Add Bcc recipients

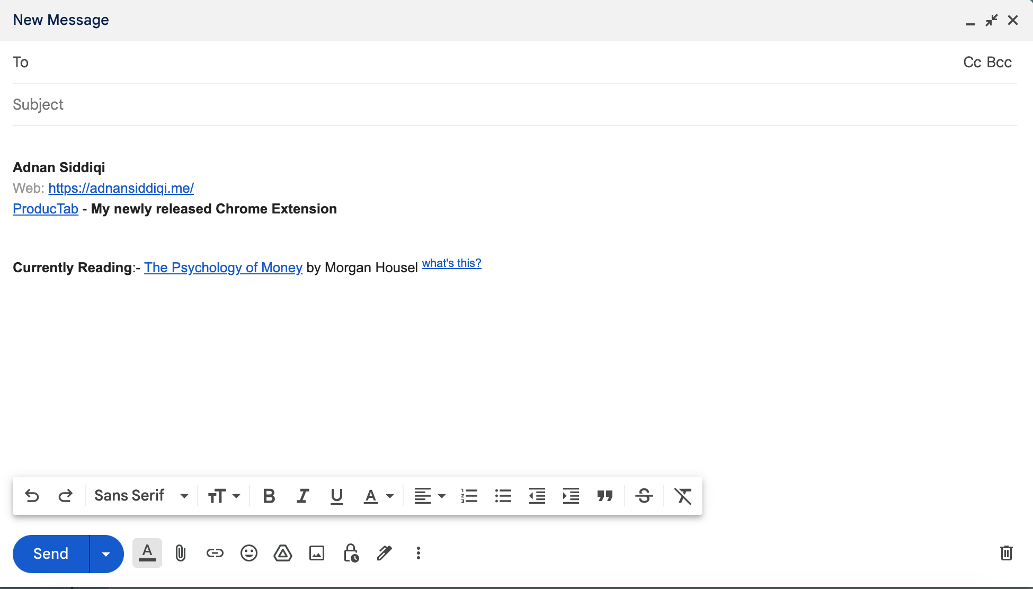pyautogui.click(x=999, y=63)
